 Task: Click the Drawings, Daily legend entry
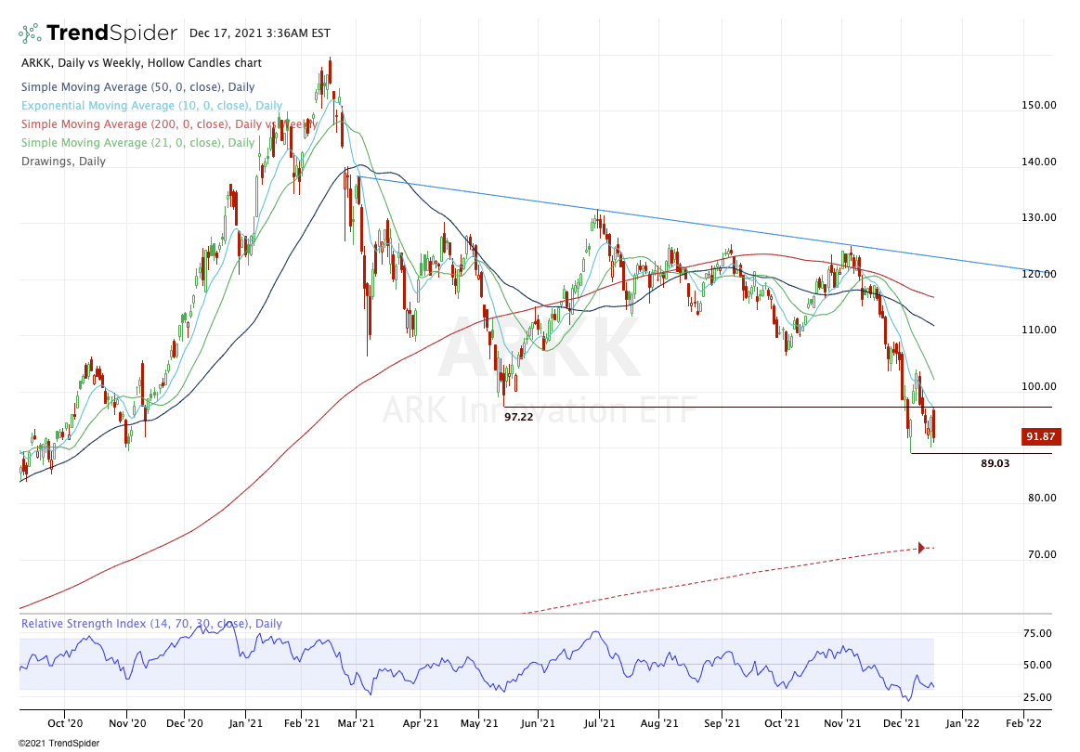[63, 162]
